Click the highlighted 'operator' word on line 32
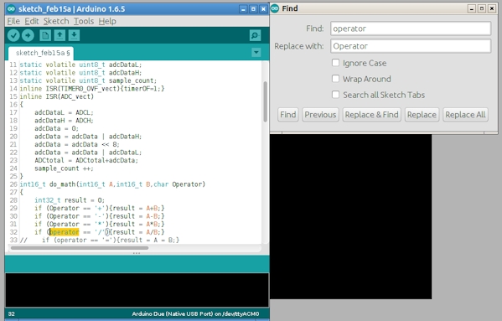This screenshot has width=502, height=321. 65,232
